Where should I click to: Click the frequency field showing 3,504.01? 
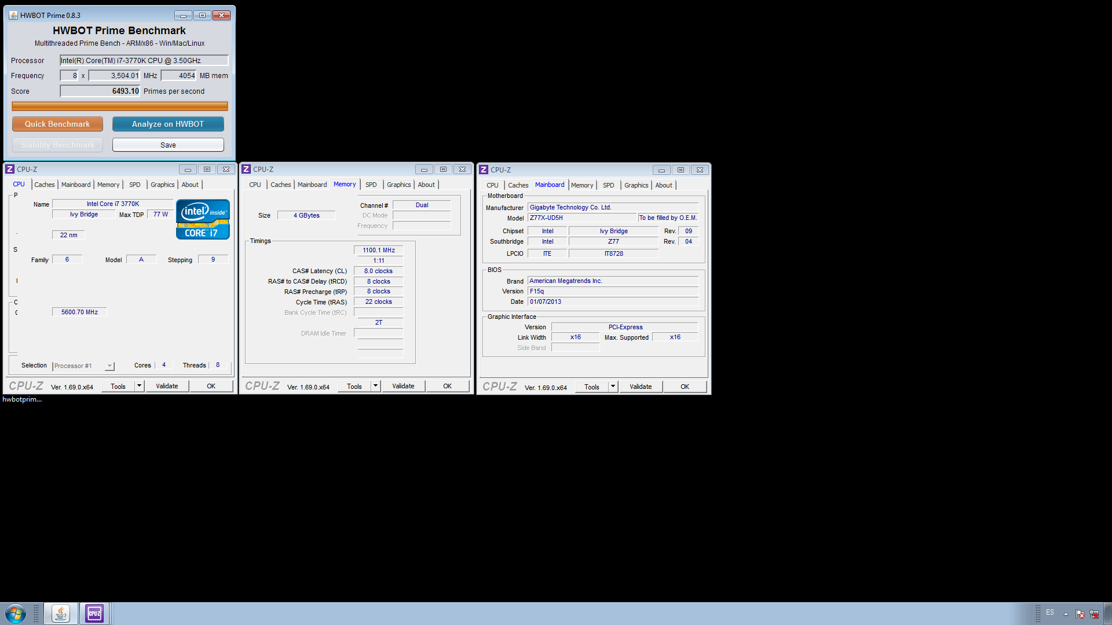(114, 76)
